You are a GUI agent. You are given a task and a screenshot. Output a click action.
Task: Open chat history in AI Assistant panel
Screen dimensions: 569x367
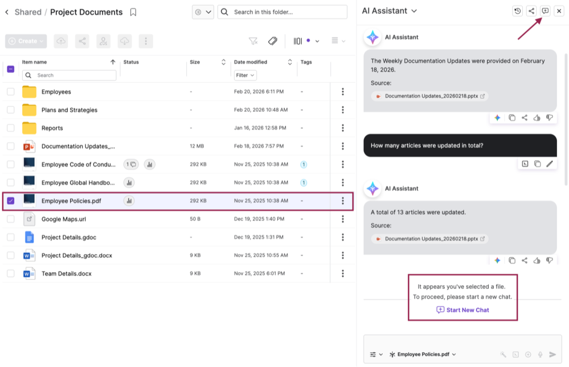(x=517, y=11)
